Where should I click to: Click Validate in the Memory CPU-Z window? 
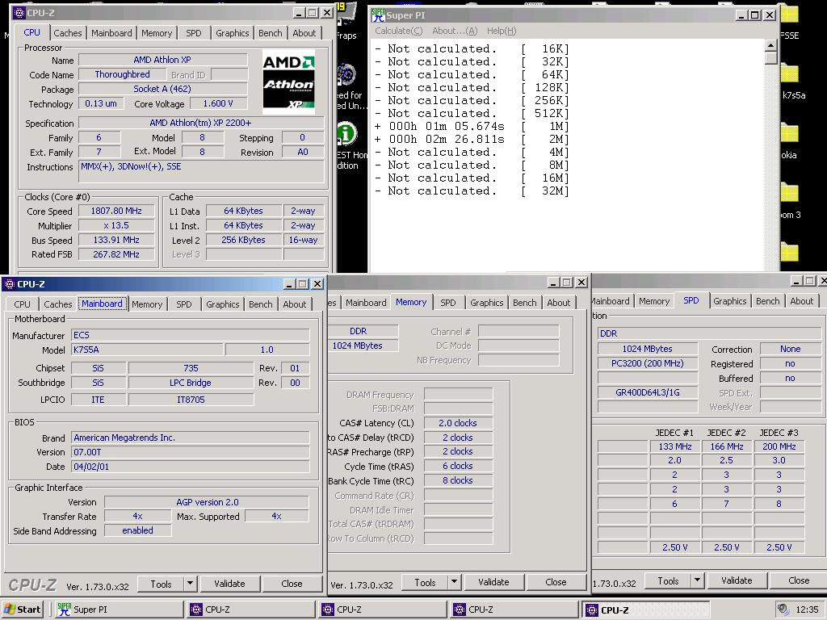(493, 582)
